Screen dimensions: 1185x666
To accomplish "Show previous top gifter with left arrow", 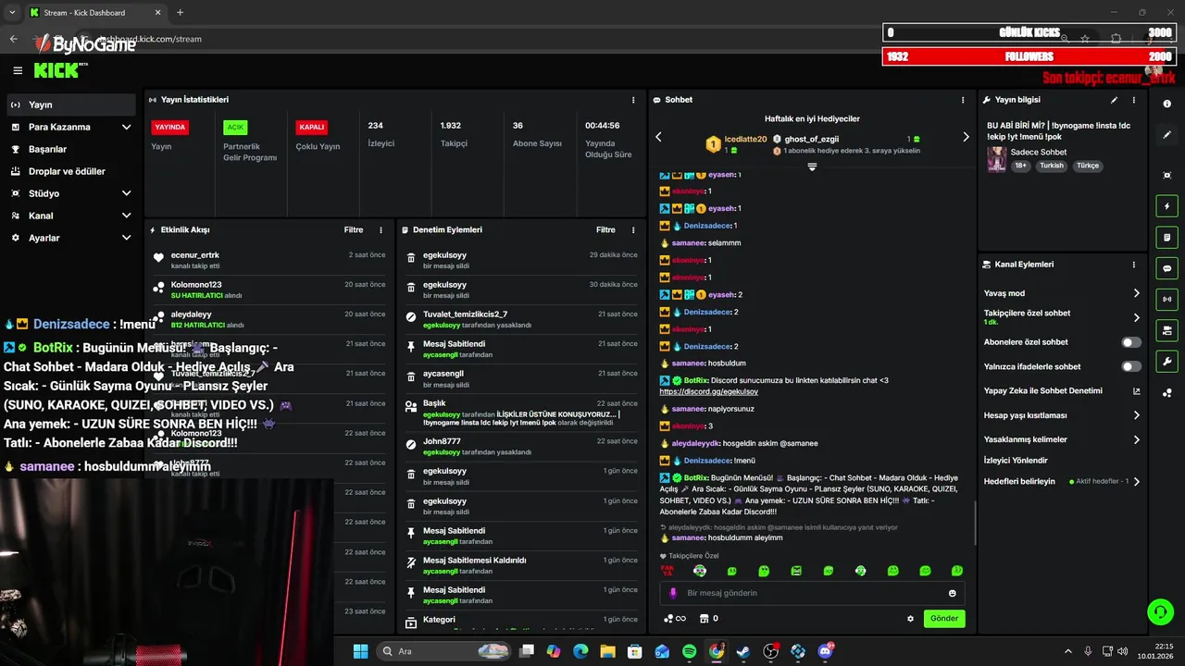I will [658, 137].
